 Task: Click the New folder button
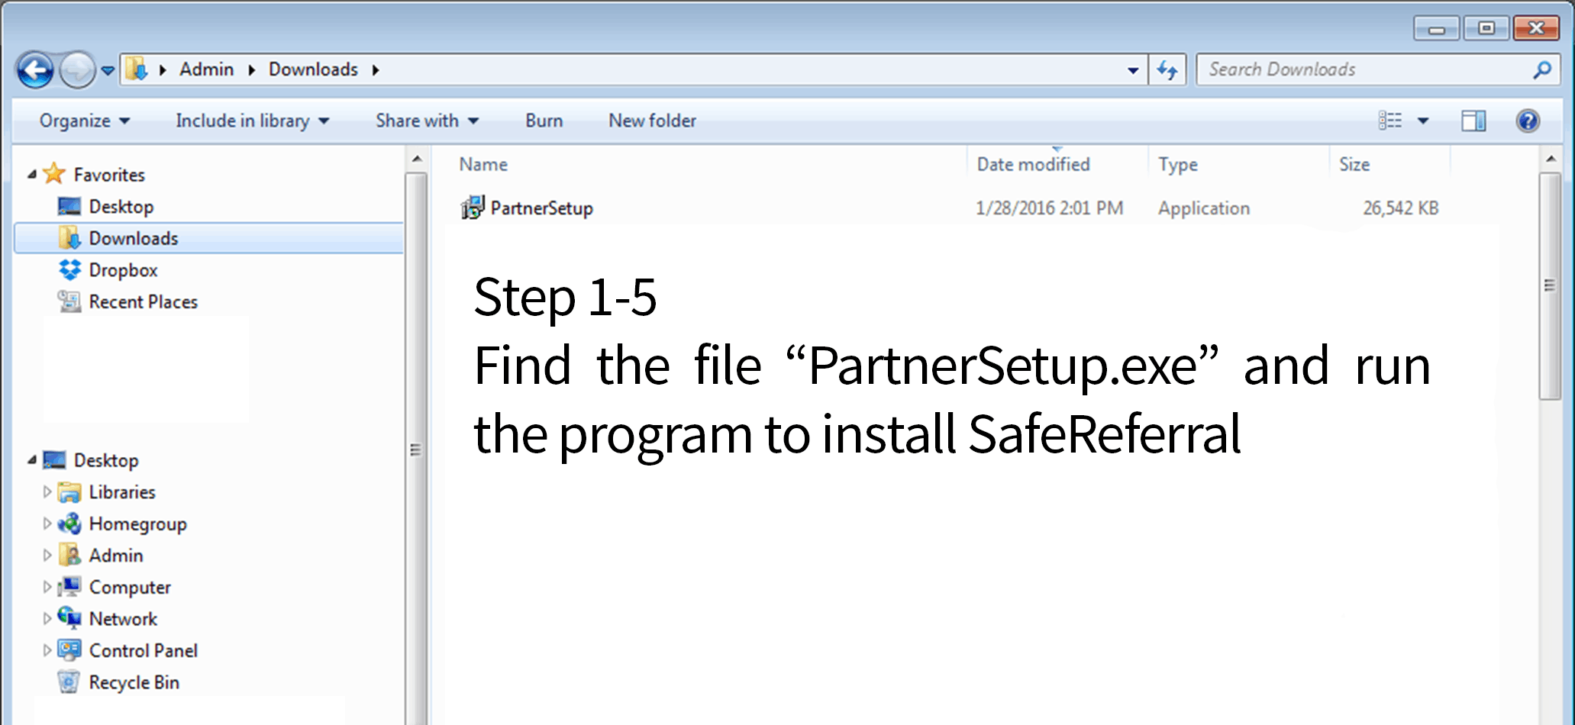click(x=652, y=121)
